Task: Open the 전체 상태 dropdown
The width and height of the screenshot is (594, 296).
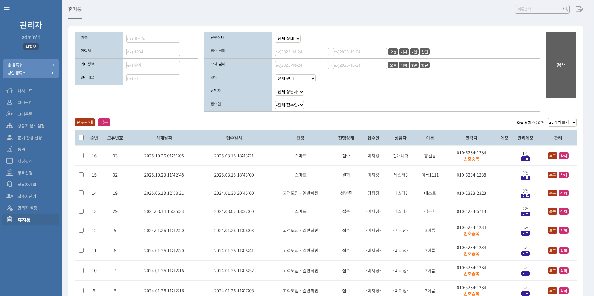Action: [x=287, y=39]
